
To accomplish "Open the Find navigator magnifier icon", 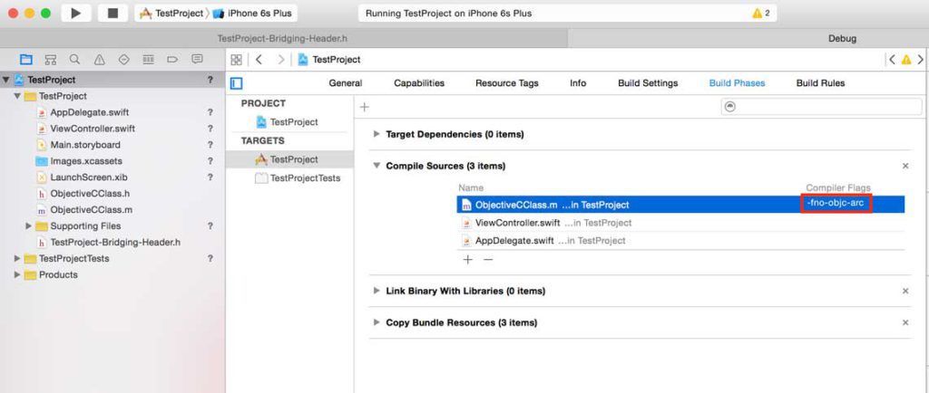I will 74,59.
